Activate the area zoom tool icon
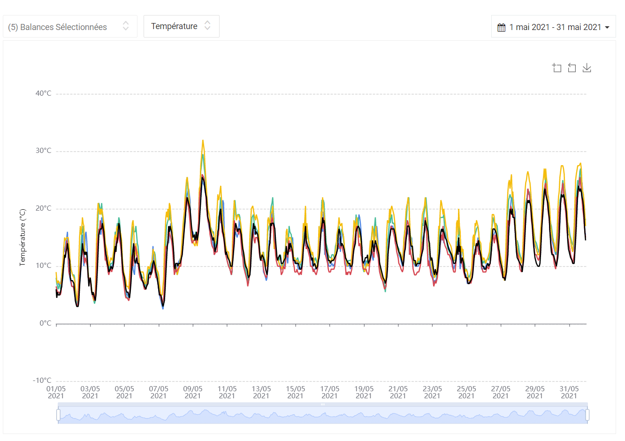Viewport: 625px width, 441px height. (557, 68)
